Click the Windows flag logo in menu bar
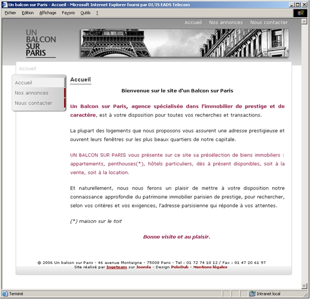 300,13
